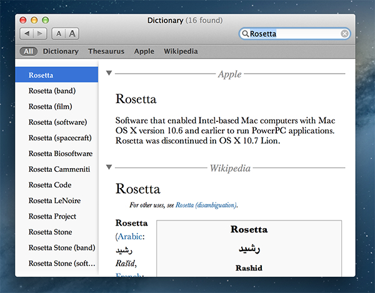375x293 pixels.
Task: Click the Wikipedia section header label
Action: (230, 168)
